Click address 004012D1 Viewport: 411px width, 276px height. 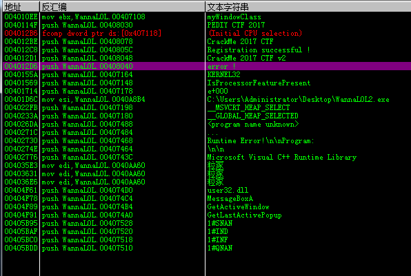(x=21, y=58)
